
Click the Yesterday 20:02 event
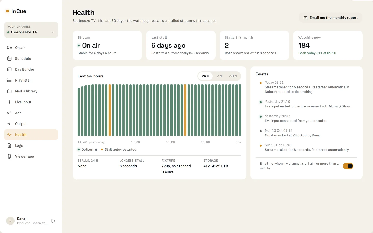306,119
